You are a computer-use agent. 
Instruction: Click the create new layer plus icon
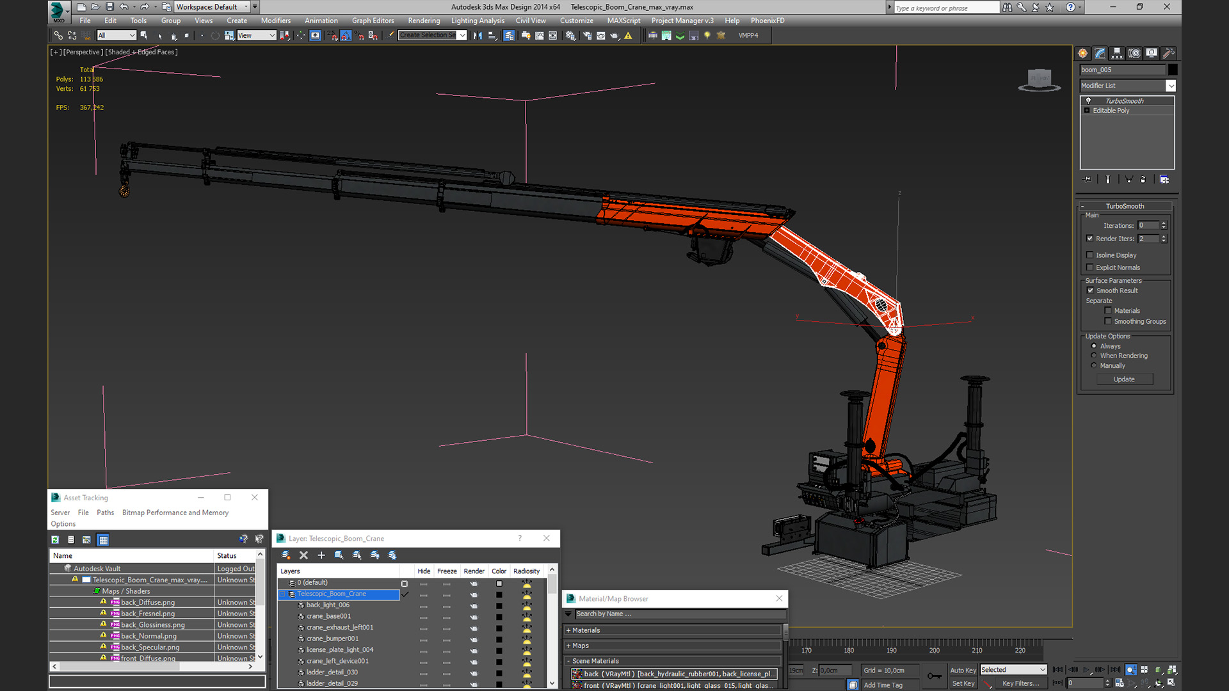pos(321,555)
